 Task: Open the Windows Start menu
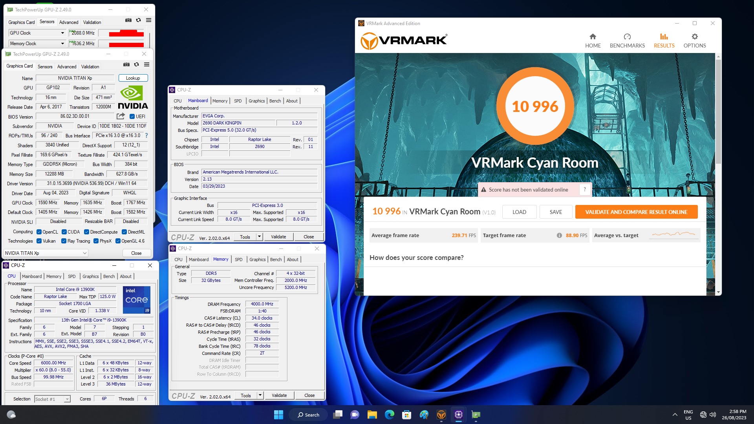point(278,415)
